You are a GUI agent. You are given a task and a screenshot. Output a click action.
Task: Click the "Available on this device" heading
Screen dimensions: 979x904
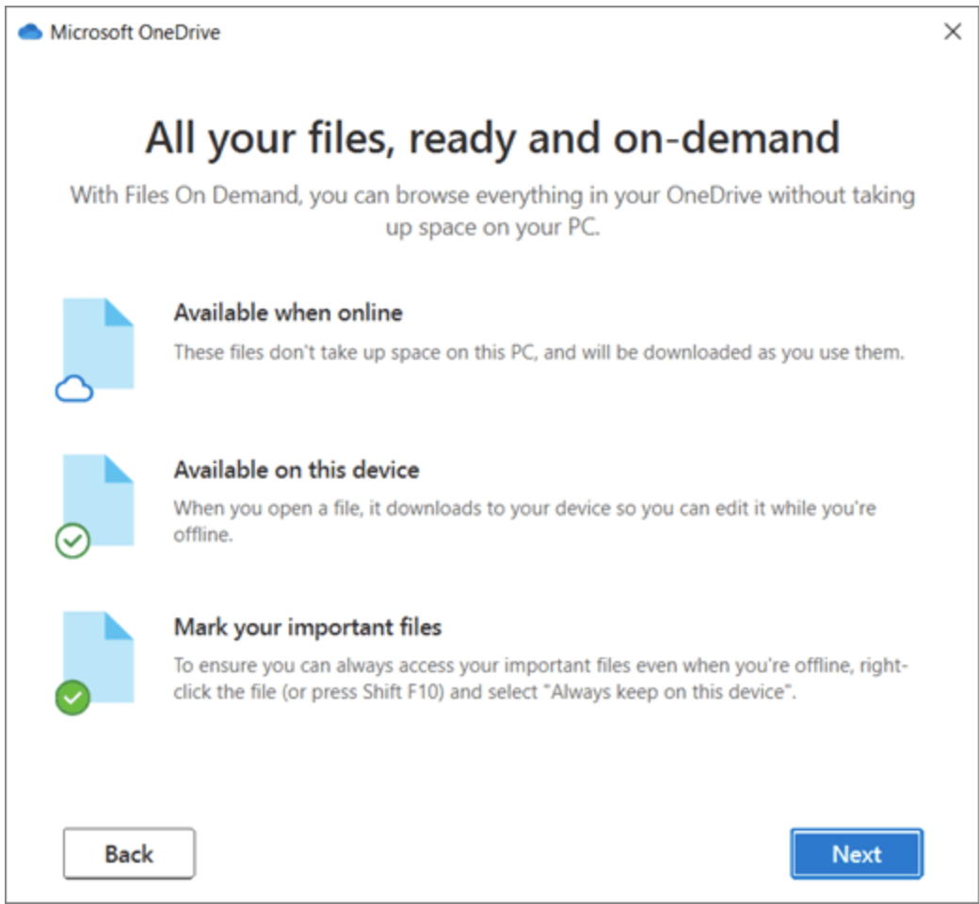point(297,469)
